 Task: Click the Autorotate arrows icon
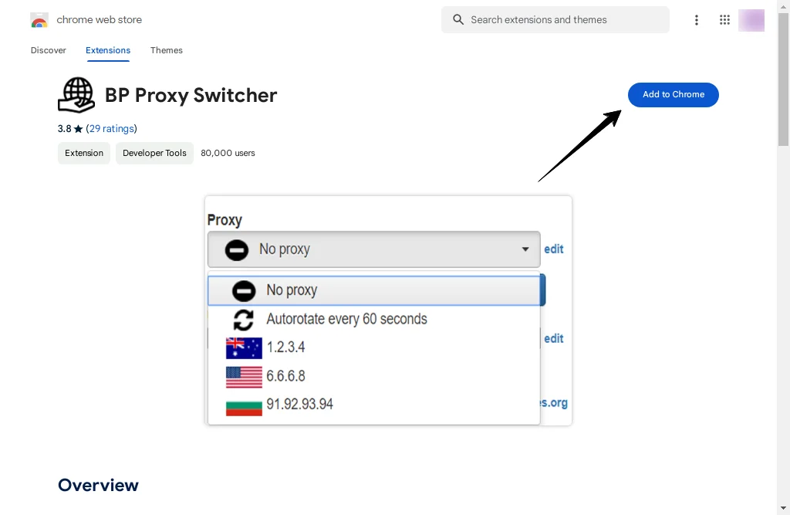pos(243,320)
